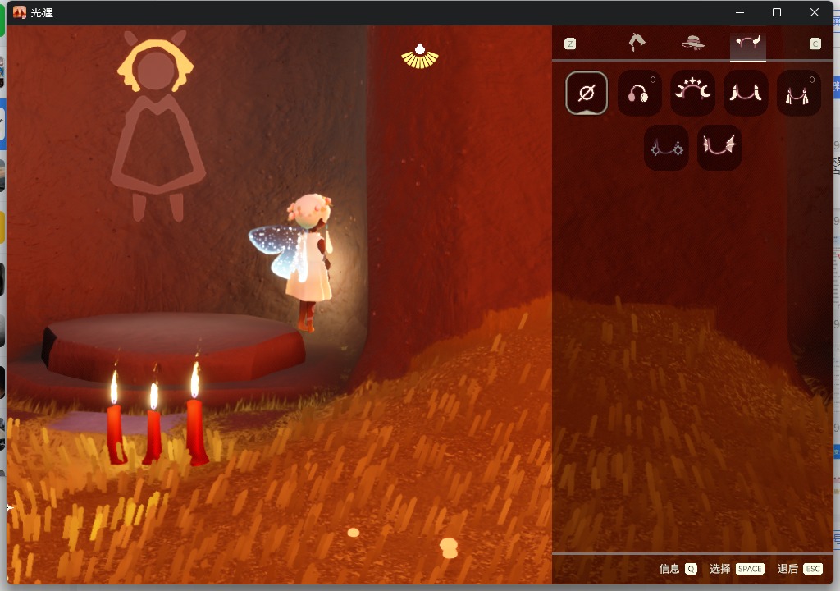The image size is (840, 591).
Task: Click the 选择 SPACE select button
Action: 737,569
